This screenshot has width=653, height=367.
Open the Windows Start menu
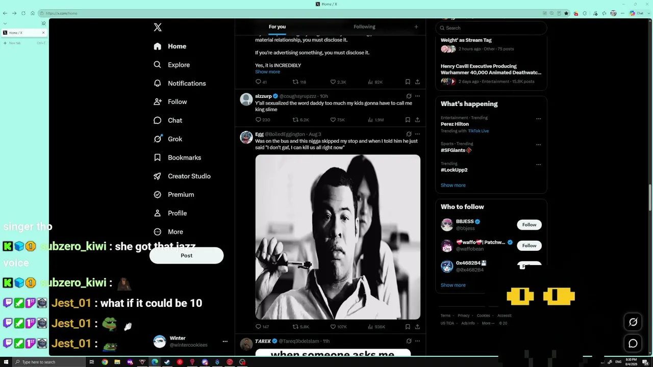pos(6,362)
